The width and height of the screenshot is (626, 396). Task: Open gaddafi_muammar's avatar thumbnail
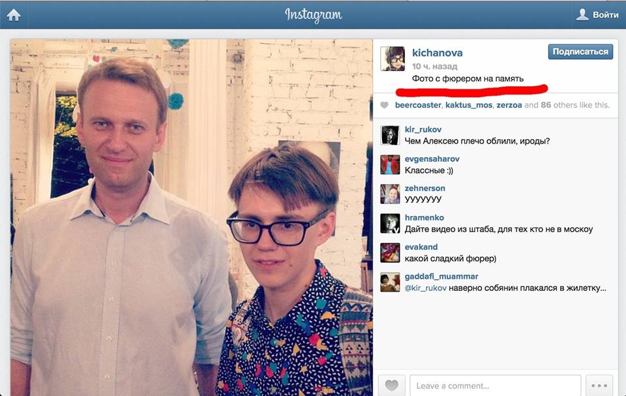[x=390, y=282]
